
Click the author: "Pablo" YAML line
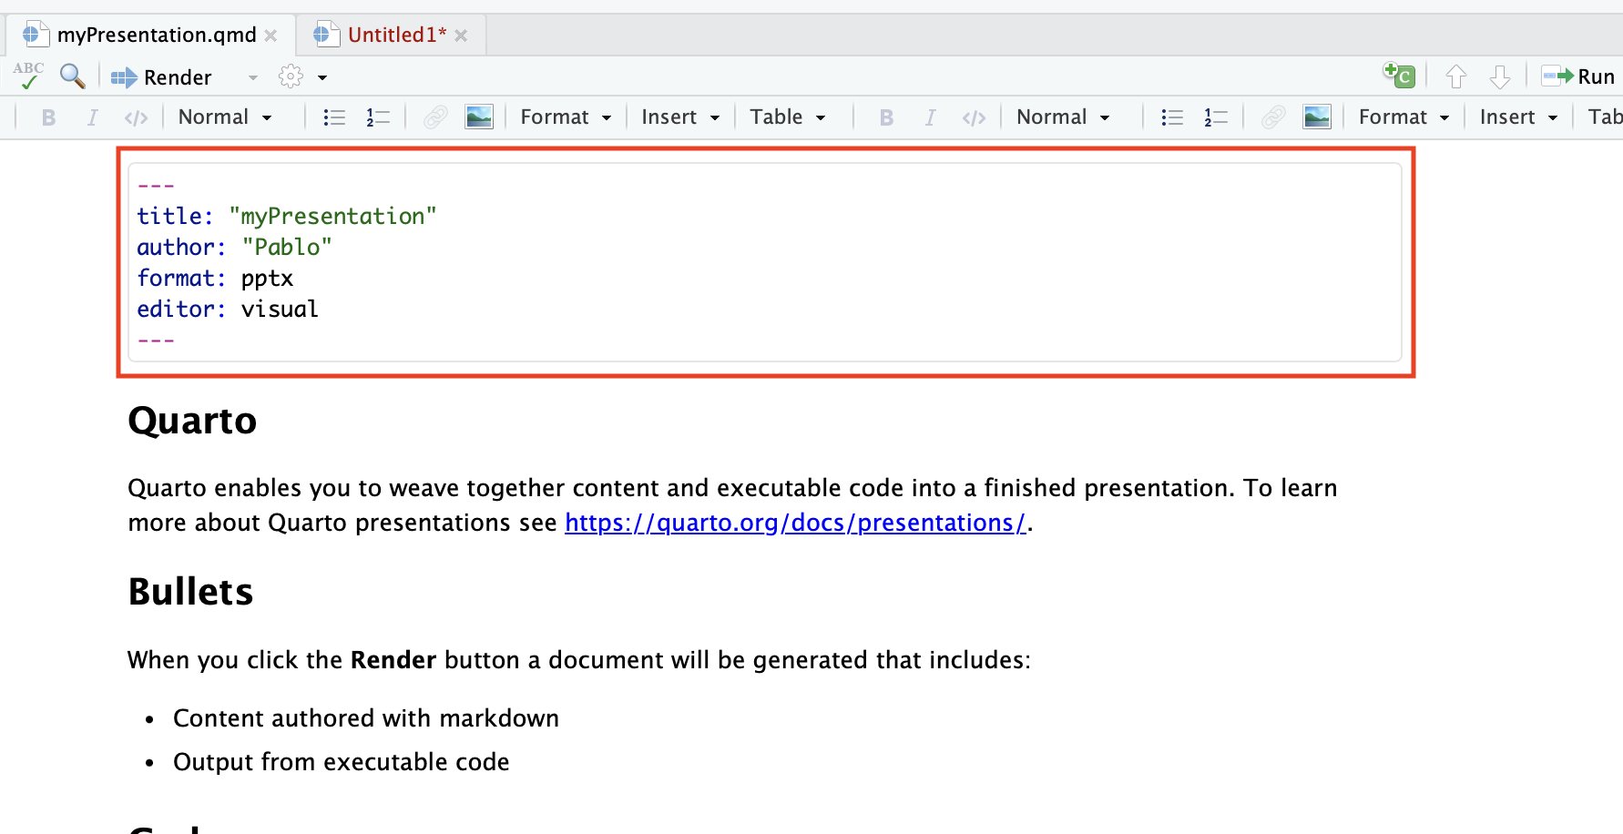234,247
